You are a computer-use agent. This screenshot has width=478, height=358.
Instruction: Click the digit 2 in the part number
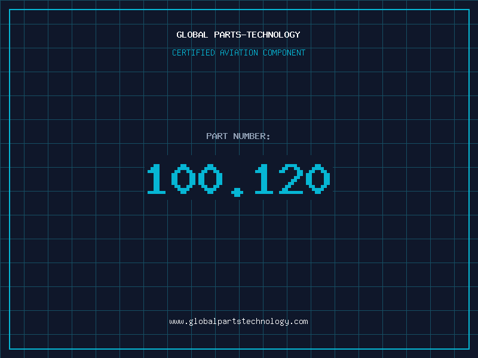point(291,180)
